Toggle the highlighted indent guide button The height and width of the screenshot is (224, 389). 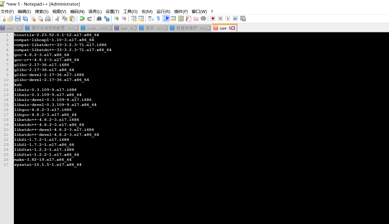pyautogui.click(x=166, y=19)
